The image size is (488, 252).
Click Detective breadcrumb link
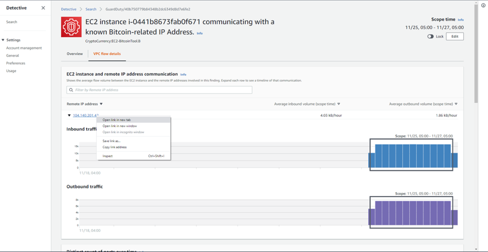(69, 9)
